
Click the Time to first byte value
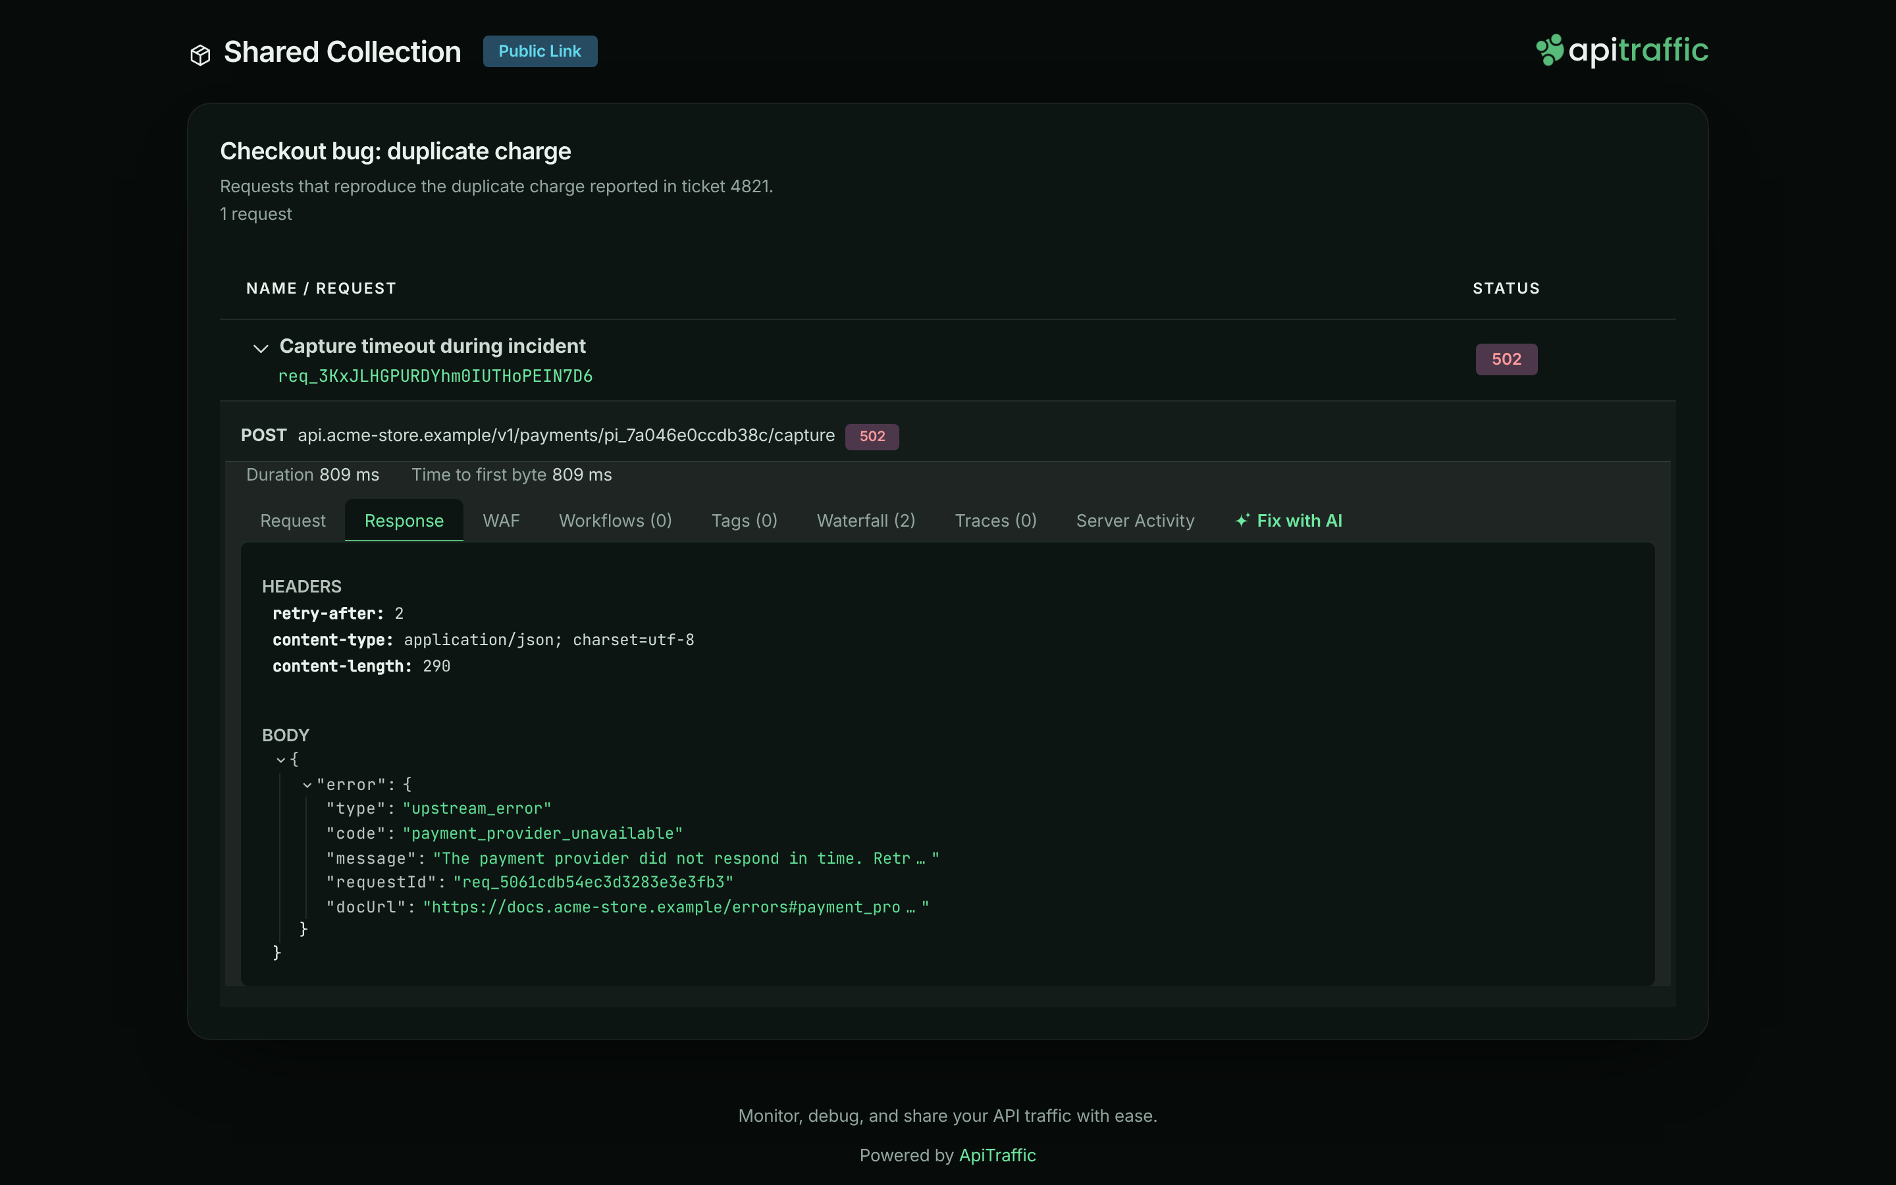(582, 475)
